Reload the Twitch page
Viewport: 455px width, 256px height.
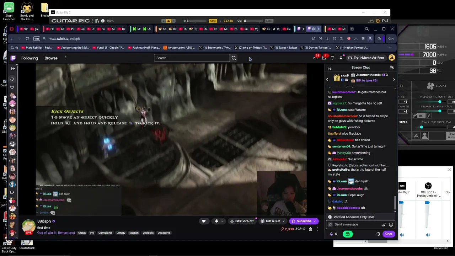[27, 38]
